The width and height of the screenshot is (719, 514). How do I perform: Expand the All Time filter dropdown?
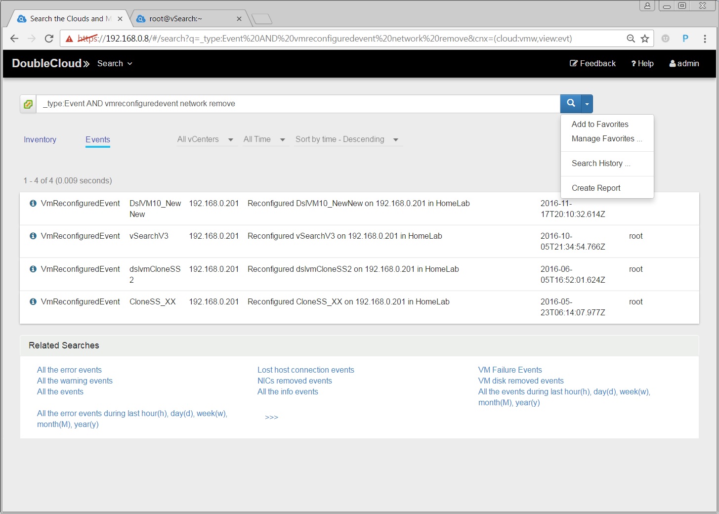pos(264,139)
